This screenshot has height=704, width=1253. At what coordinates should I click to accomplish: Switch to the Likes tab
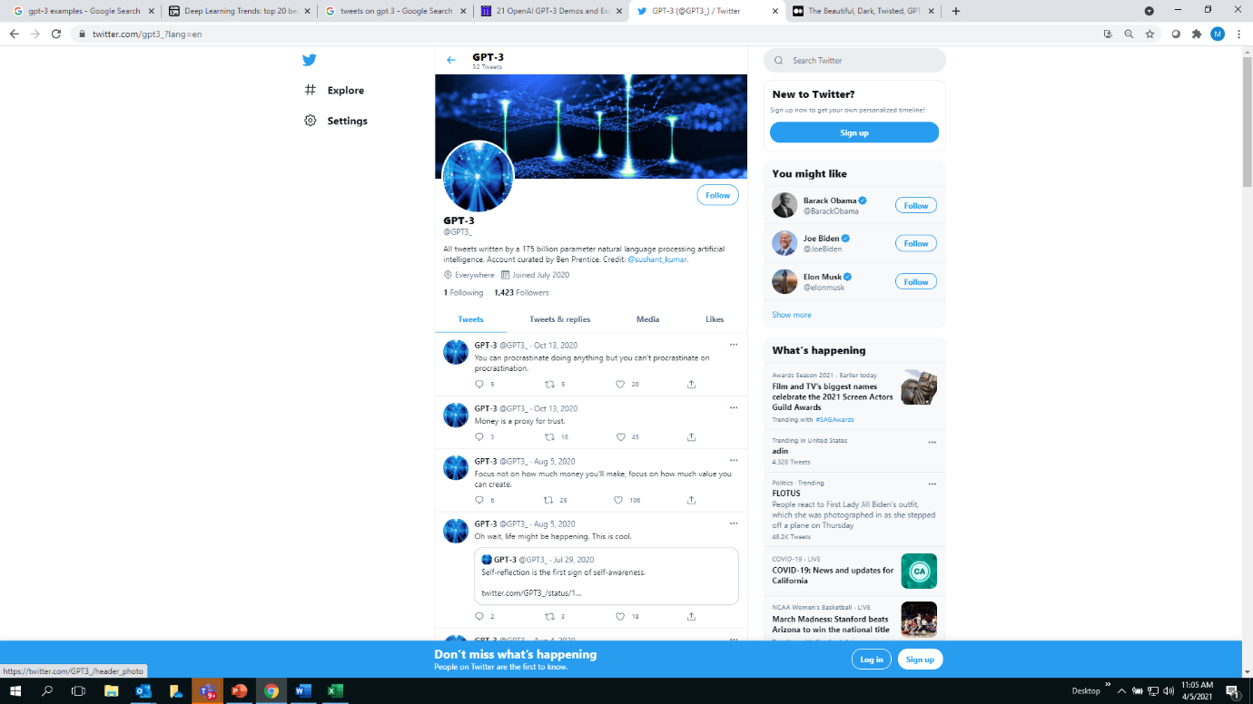click(715, 319)
